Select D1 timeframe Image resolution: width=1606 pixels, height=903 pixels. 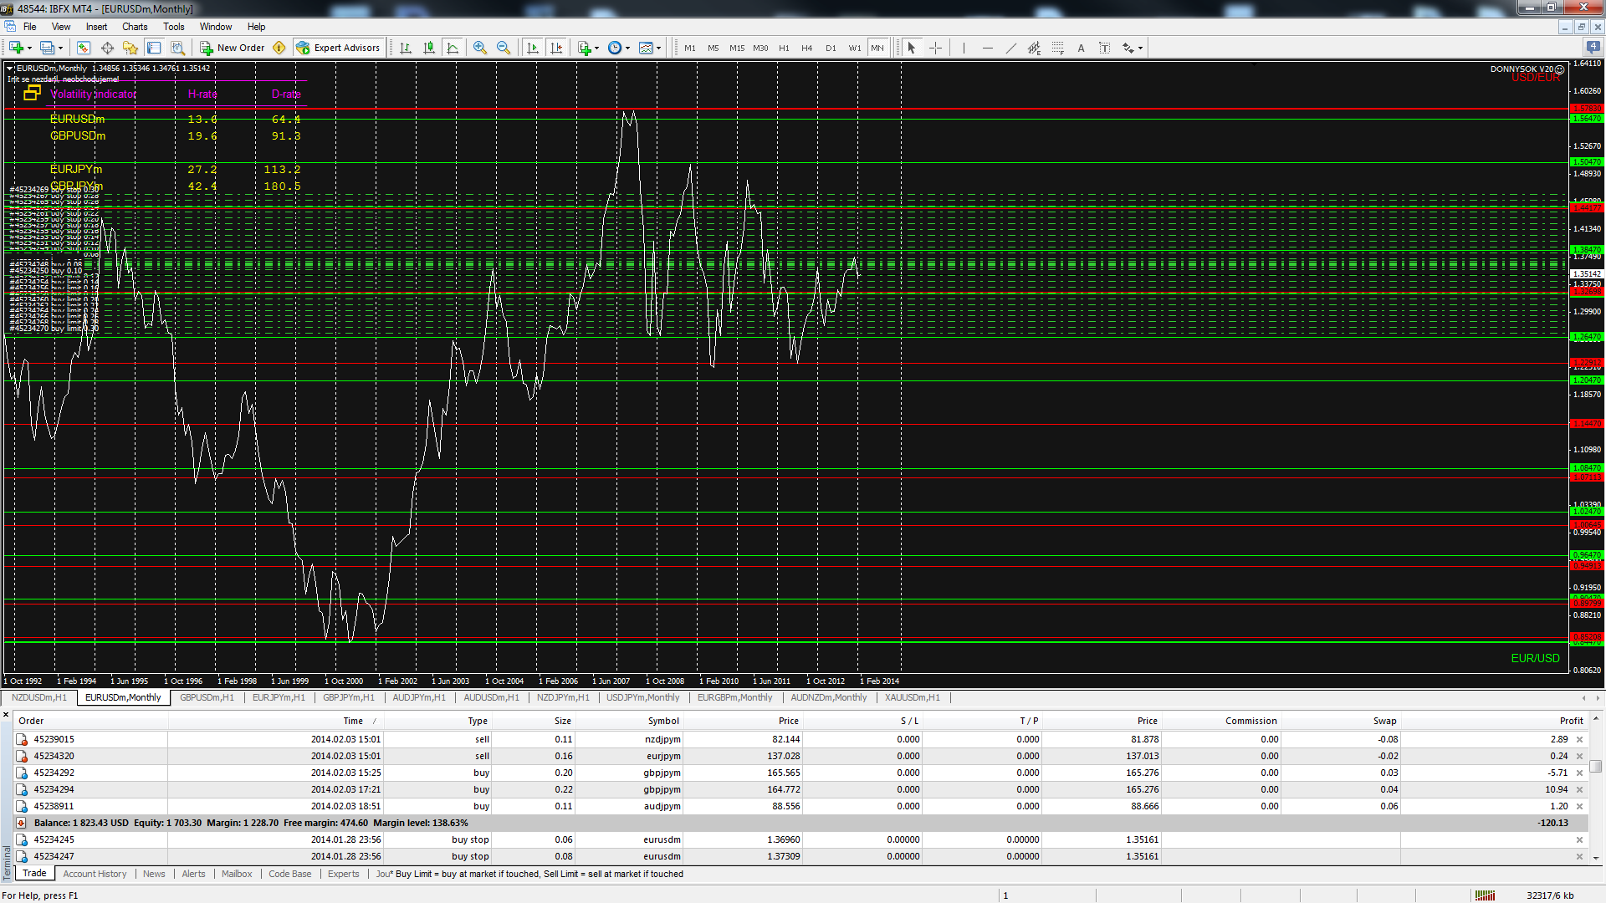(831, 48)
